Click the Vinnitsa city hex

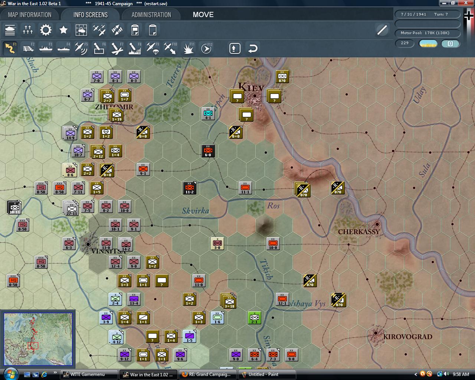coord(88,244)
